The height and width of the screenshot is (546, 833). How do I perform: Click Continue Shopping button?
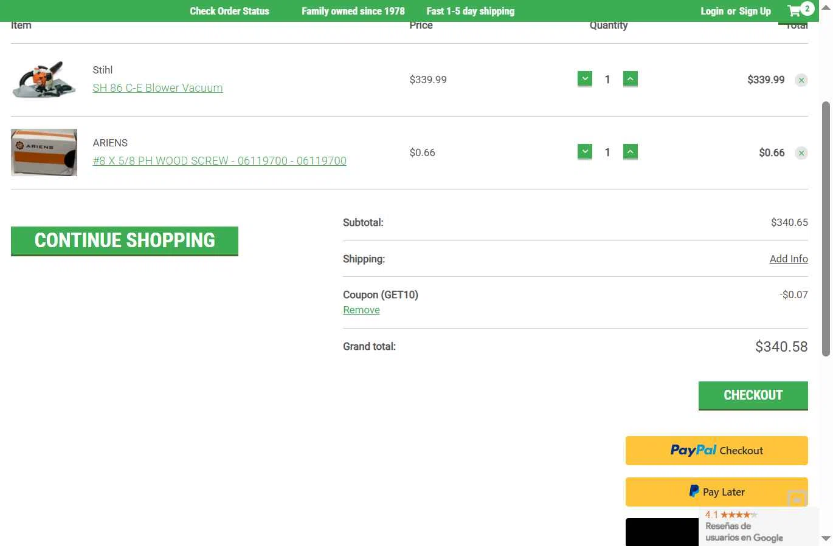point(125,241)
